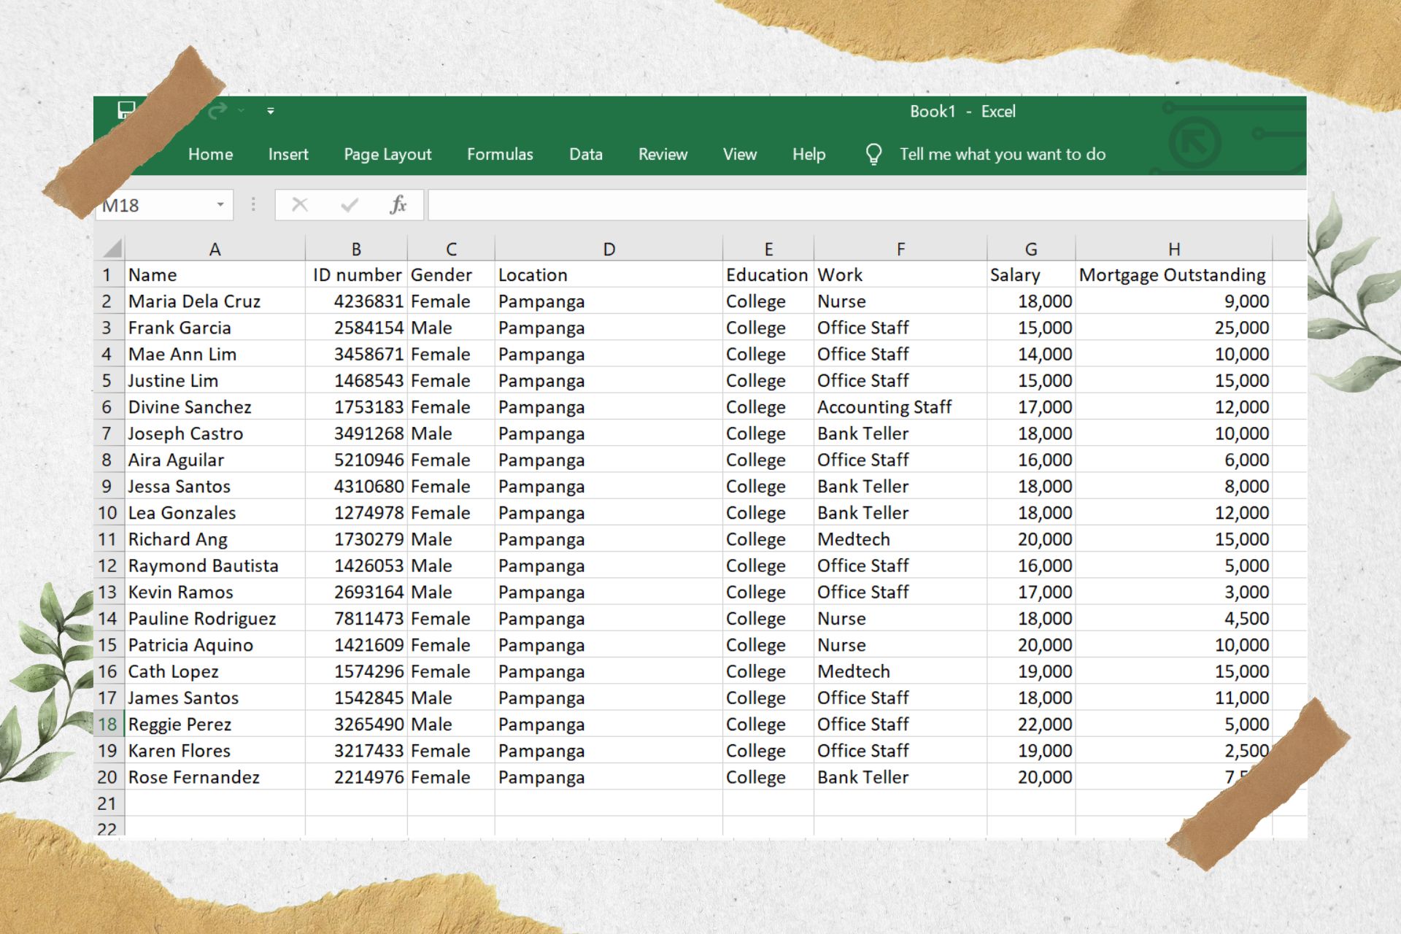Open Customize Quick Access Toolbar dropdown
1401x934 pixels.
[271, 111]
